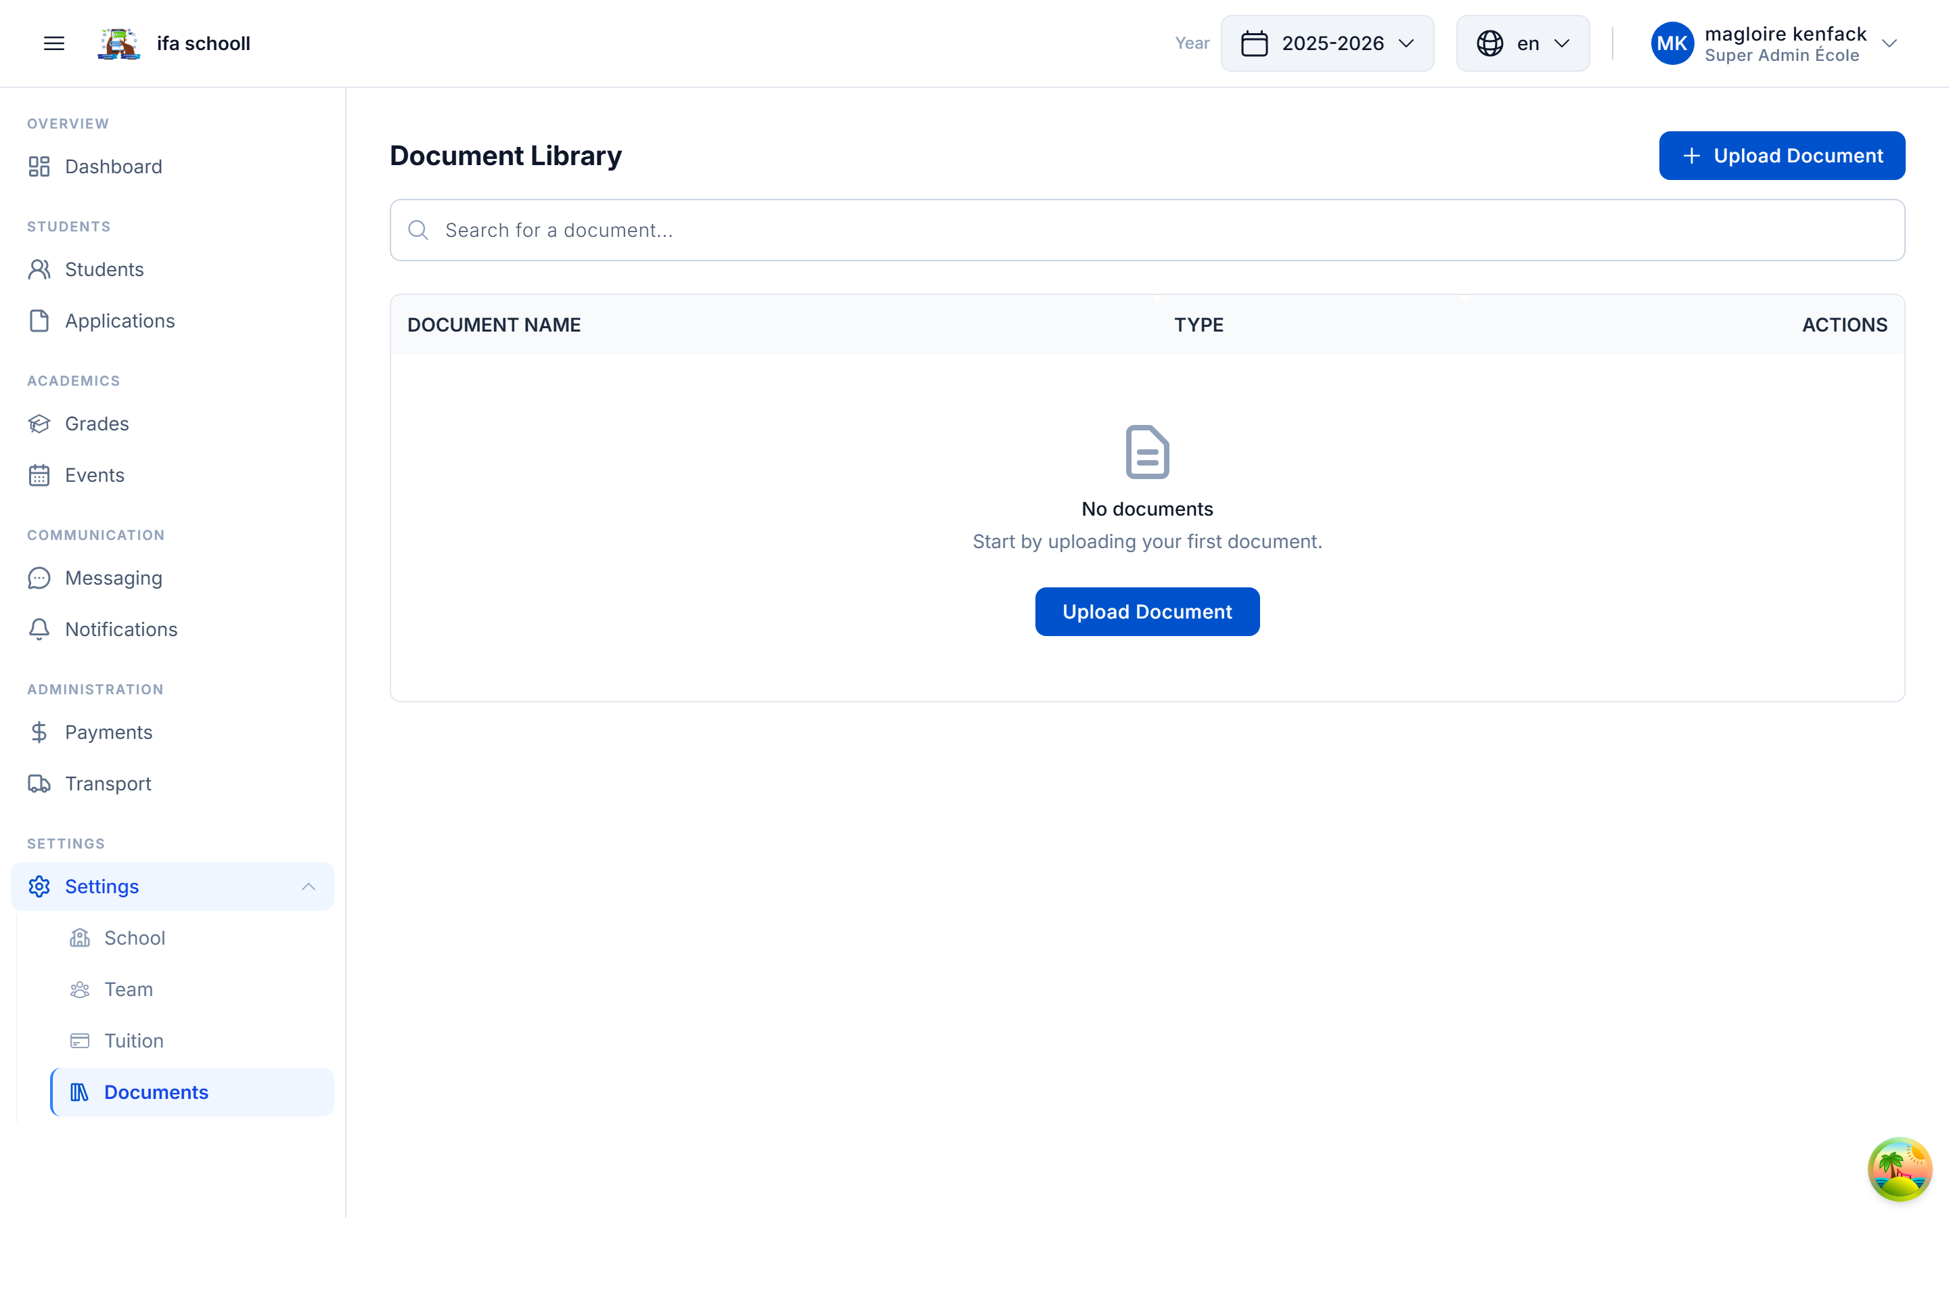Image resolution: width=1949 pixels, height=1306 pixels.
Task: Click the Transport truck icon
Action: (x=39, y=783)
